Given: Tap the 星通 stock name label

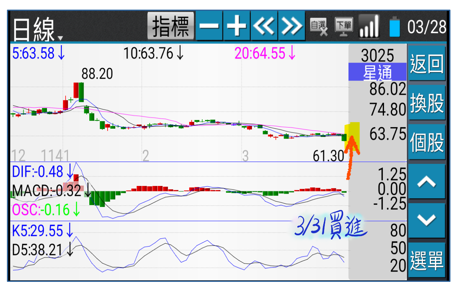Looking at the screenshot, I should coord(377,73).
